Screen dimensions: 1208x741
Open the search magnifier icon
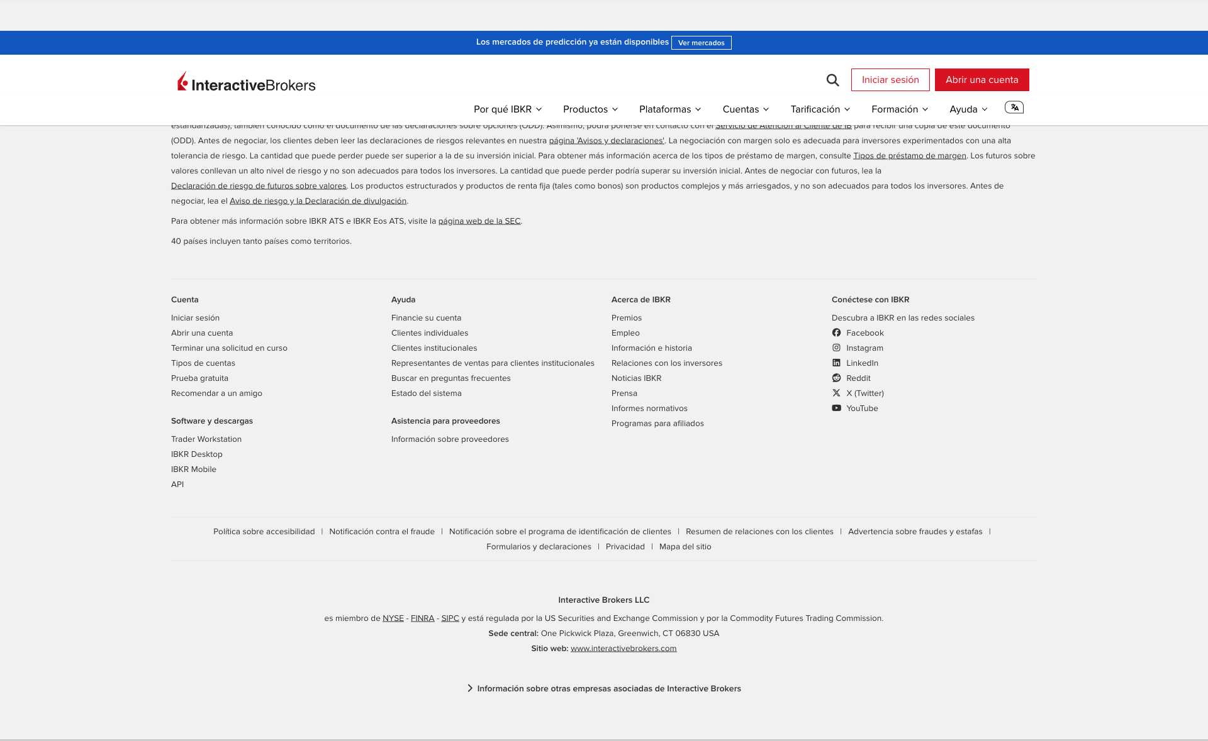[x=832, y=80]
